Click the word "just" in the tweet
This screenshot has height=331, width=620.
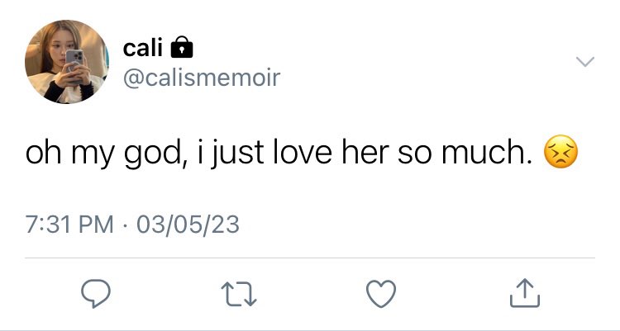(x=236, y=154)
